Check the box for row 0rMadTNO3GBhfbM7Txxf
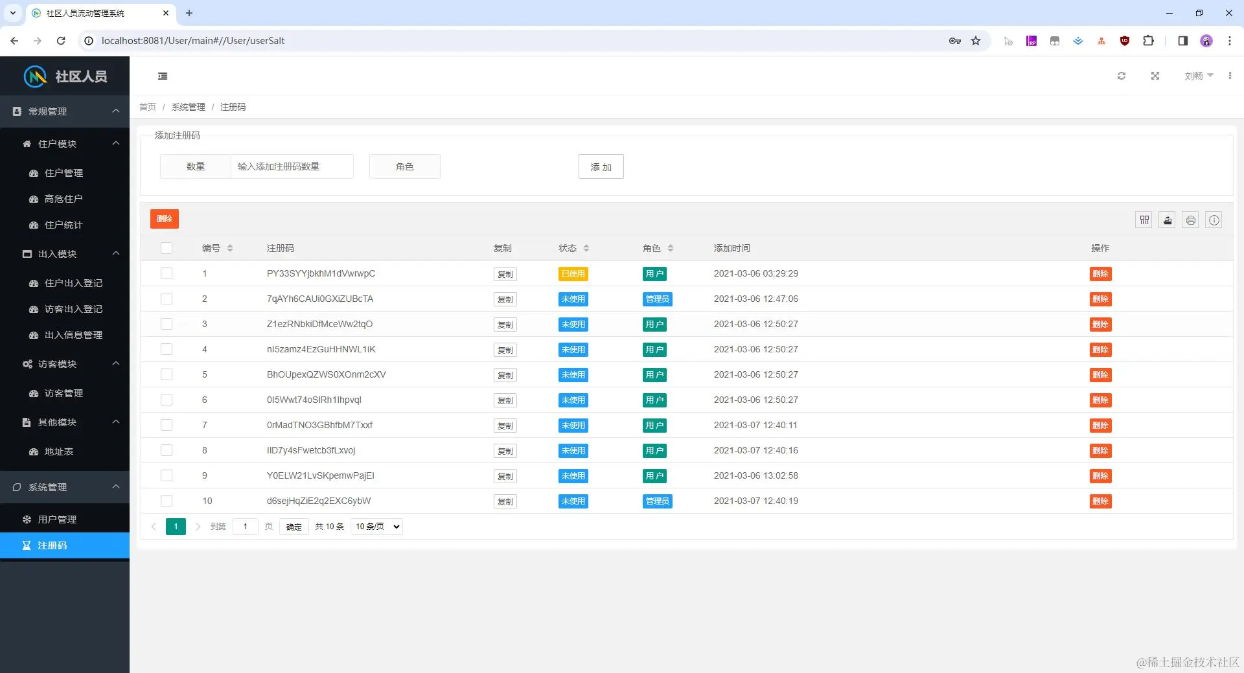 [167, 425]
